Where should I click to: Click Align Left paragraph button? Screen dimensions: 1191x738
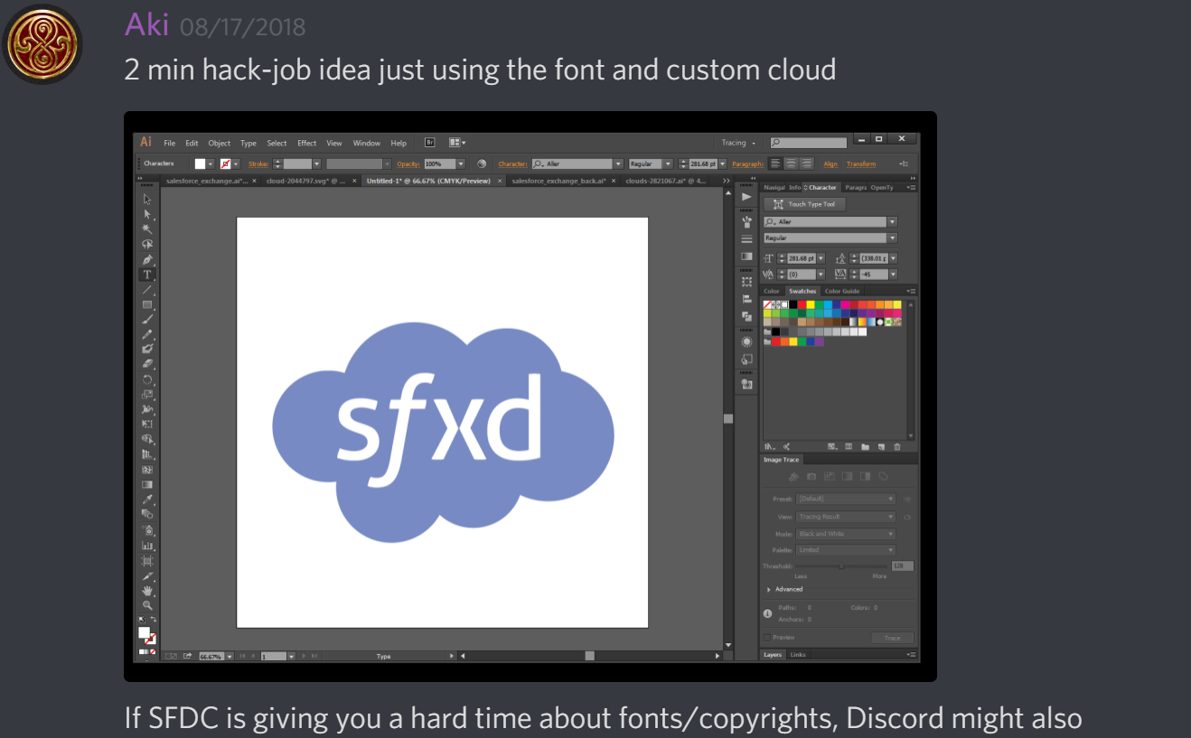pyautogui.click(x=775, y=163)
